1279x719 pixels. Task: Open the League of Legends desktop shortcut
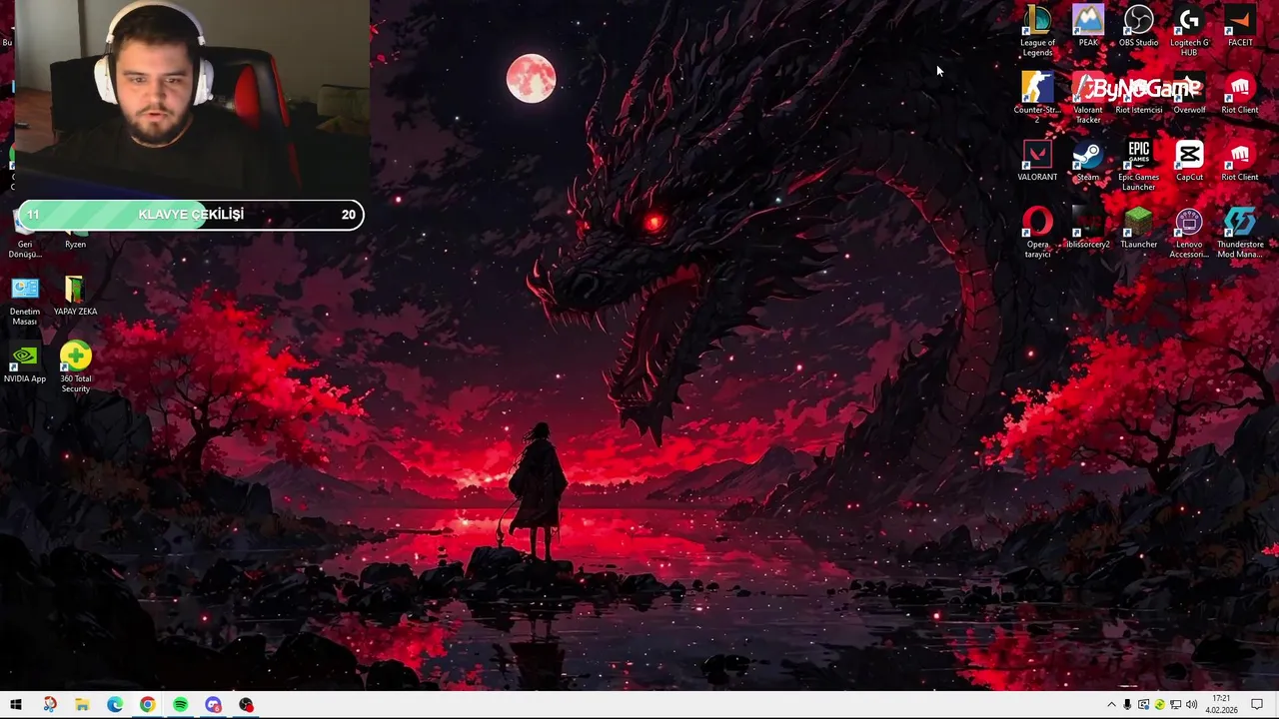tap(1037, 29)
